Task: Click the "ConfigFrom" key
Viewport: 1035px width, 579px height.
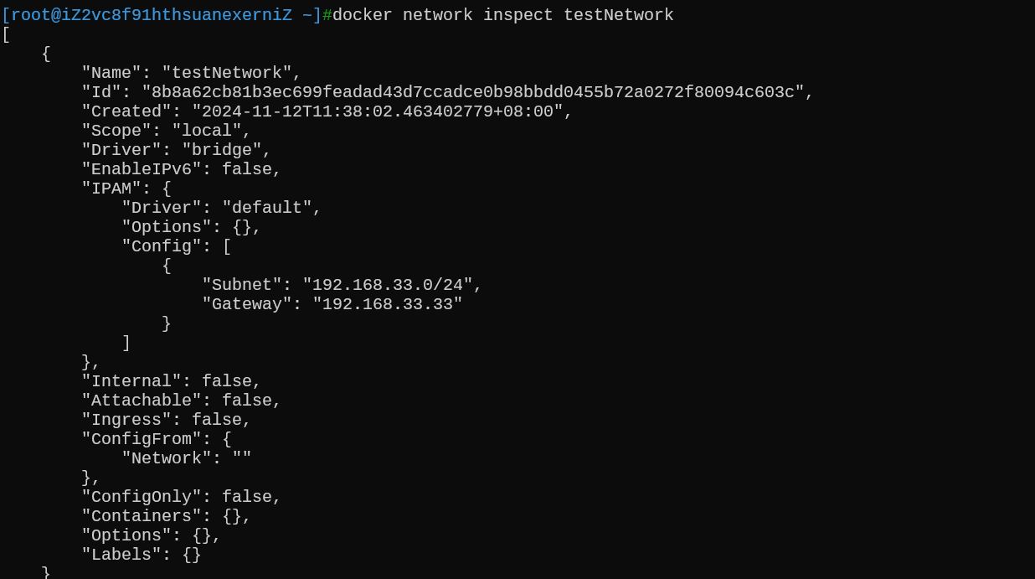Action: click(x=142, y=439)
